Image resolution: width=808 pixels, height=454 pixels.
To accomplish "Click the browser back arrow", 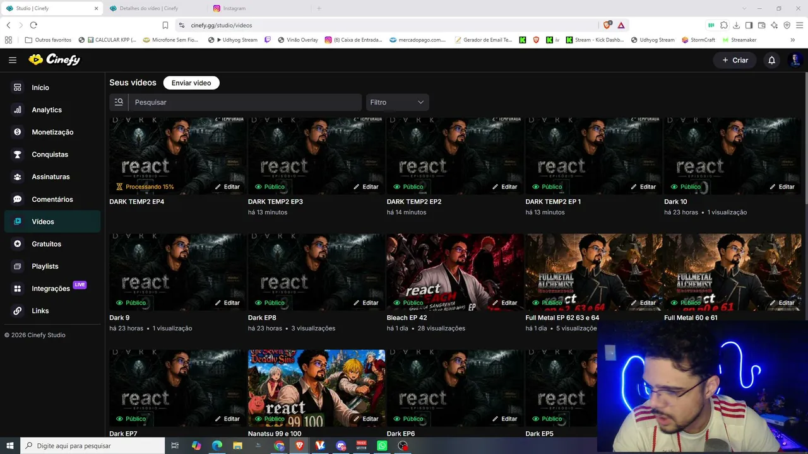I will [8, 25].
